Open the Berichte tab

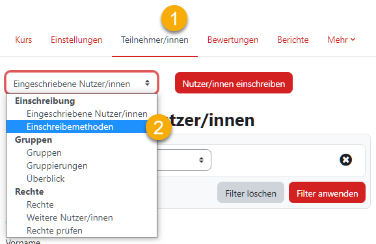click(x=293, y=40)
